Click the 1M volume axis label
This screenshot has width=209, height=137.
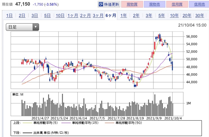tap(188, 103)
